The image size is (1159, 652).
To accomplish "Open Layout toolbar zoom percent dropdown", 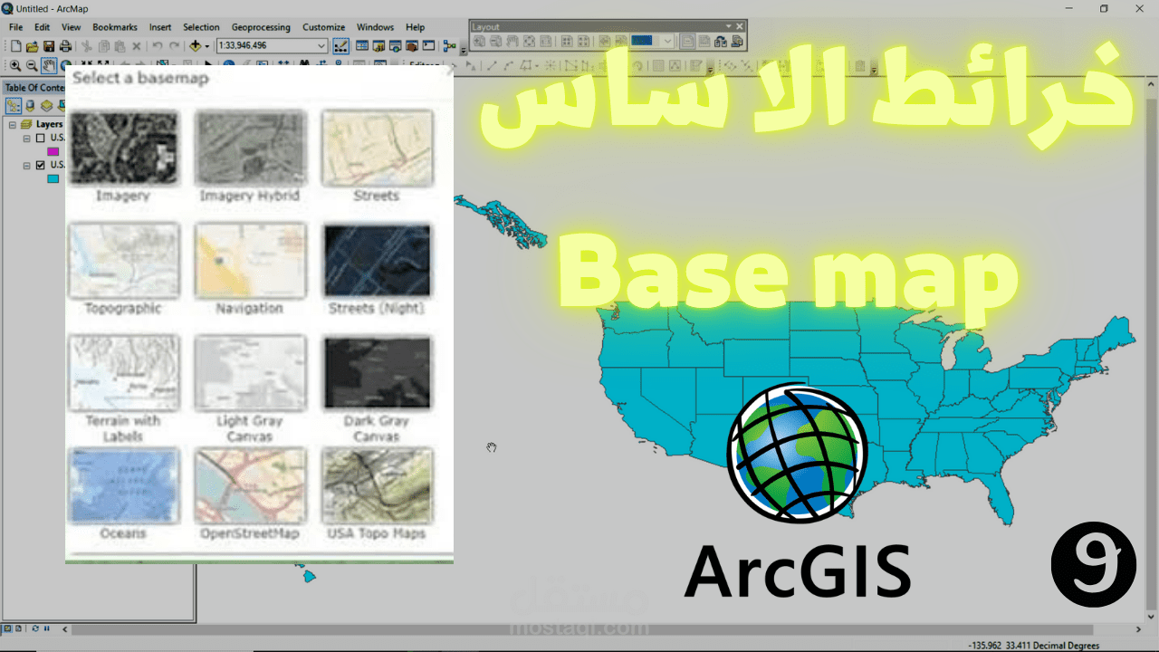I will click(x=667, y=41).
